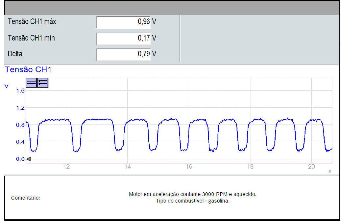Click the 1,6 voltage axis label
The image size is (341, 221).
coord(20,91)
